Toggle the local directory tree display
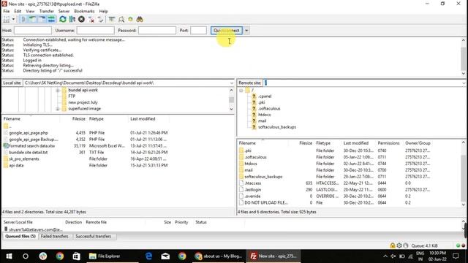 click(32, 20)
